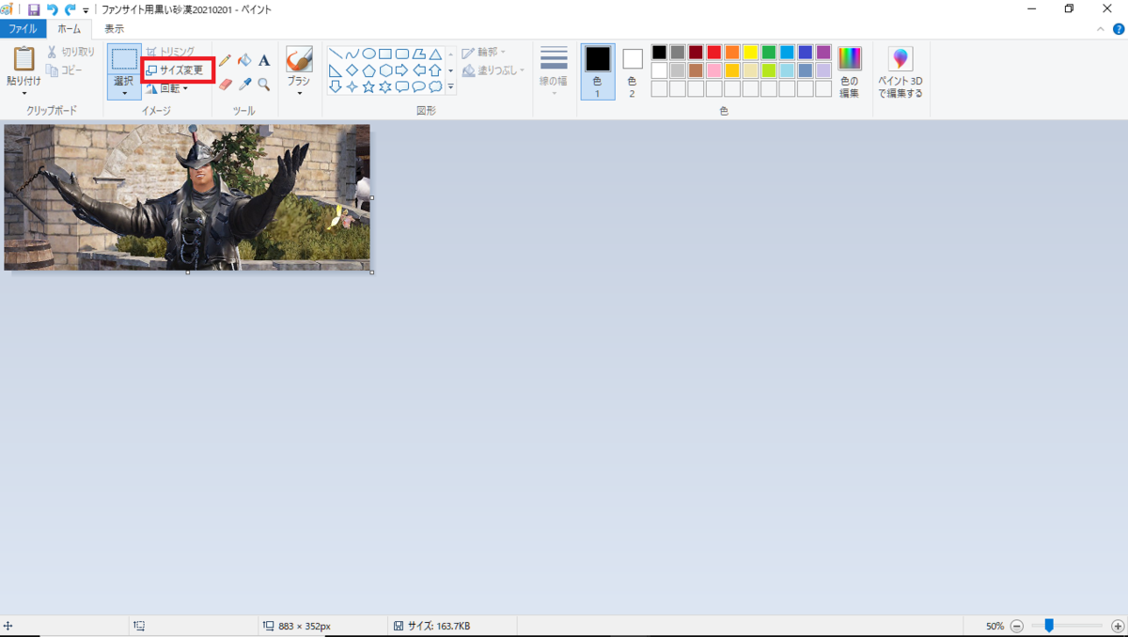1128x637 pixels.
Task: Open the ファイル (File) menu
Action: pos(23,29)
